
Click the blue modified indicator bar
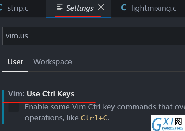[x=3, y=107]
